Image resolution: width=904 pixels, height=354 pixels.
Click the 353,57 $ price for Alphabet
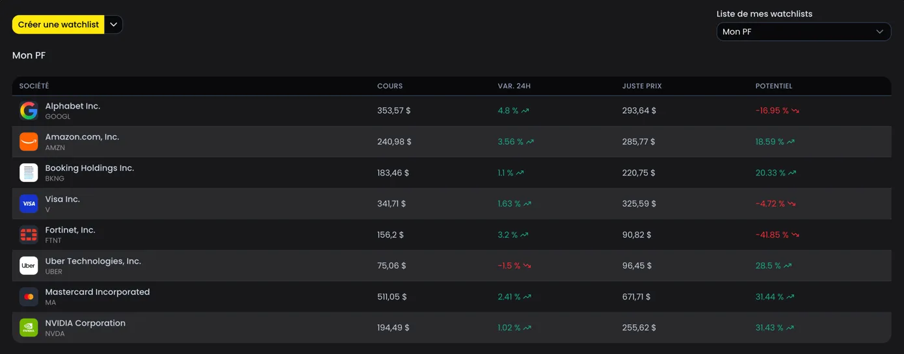coord(394,111)
